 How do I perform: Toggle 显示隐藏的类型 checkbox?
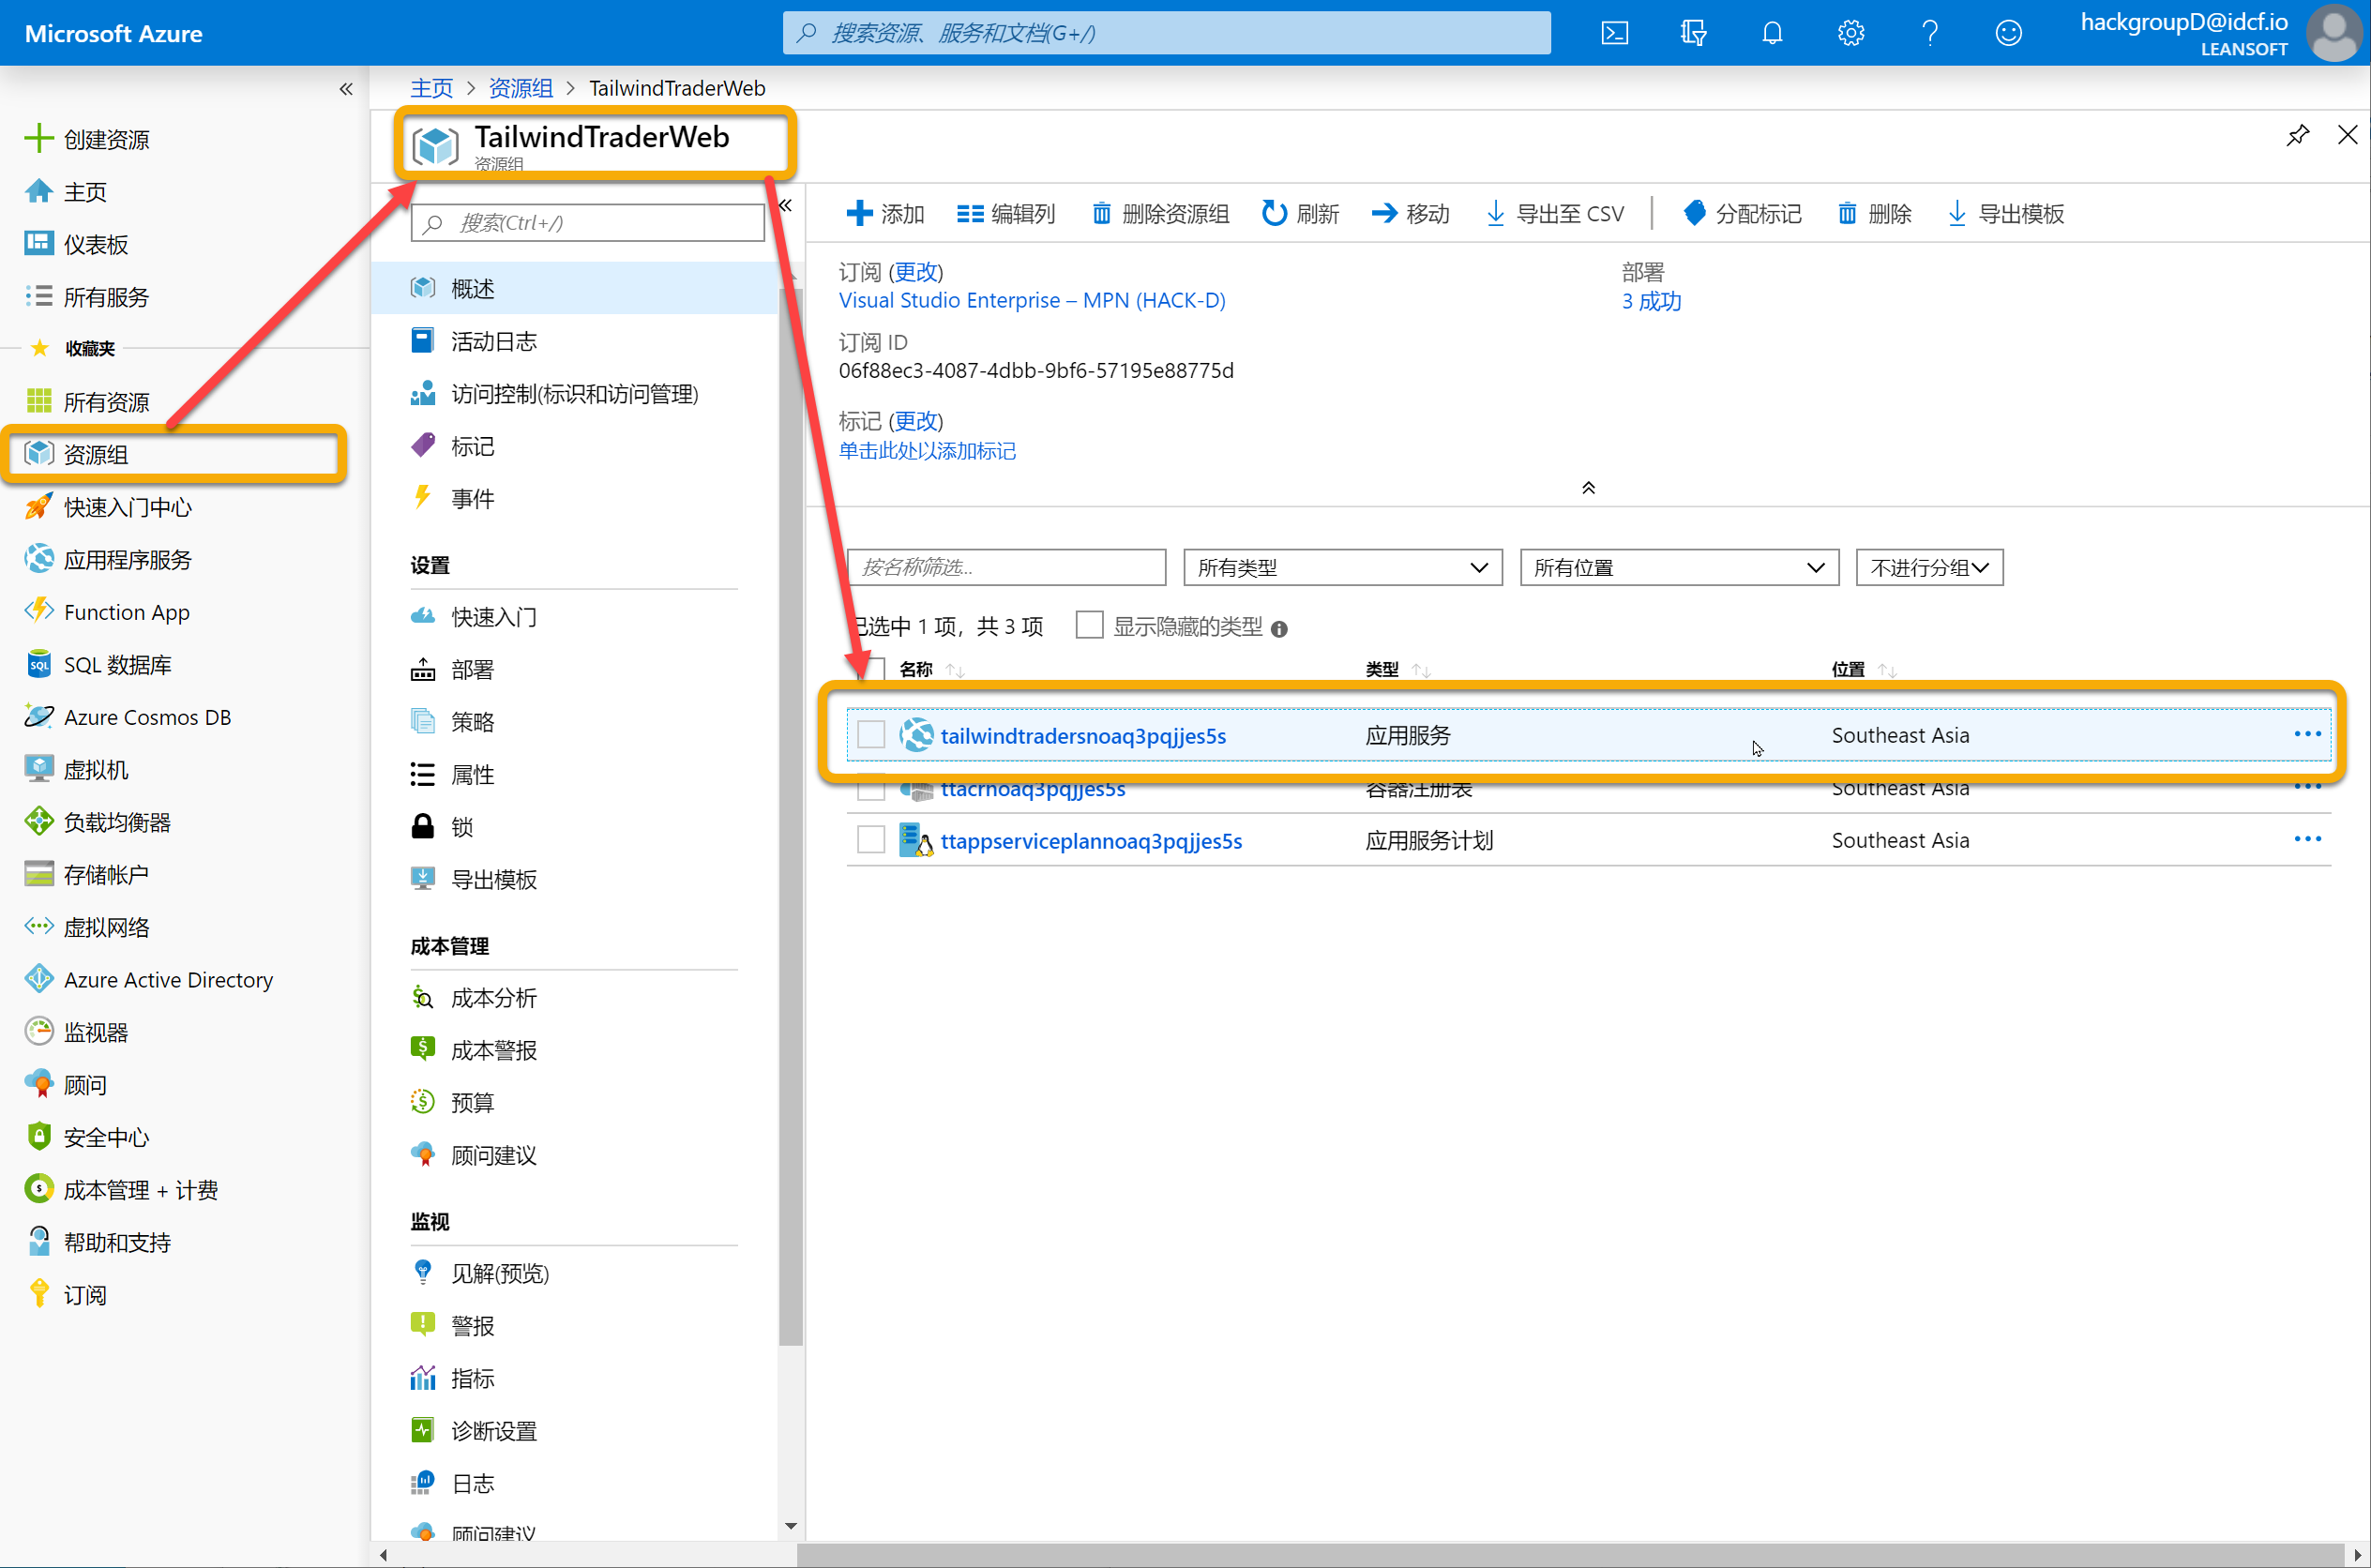(1089, 625)
